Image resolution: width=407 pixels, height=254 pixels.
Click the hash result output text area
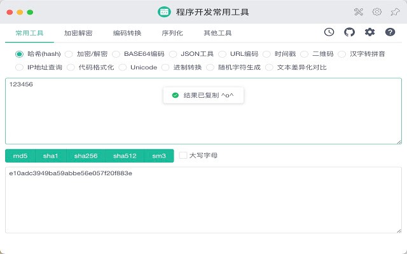[x=203, y=200]
